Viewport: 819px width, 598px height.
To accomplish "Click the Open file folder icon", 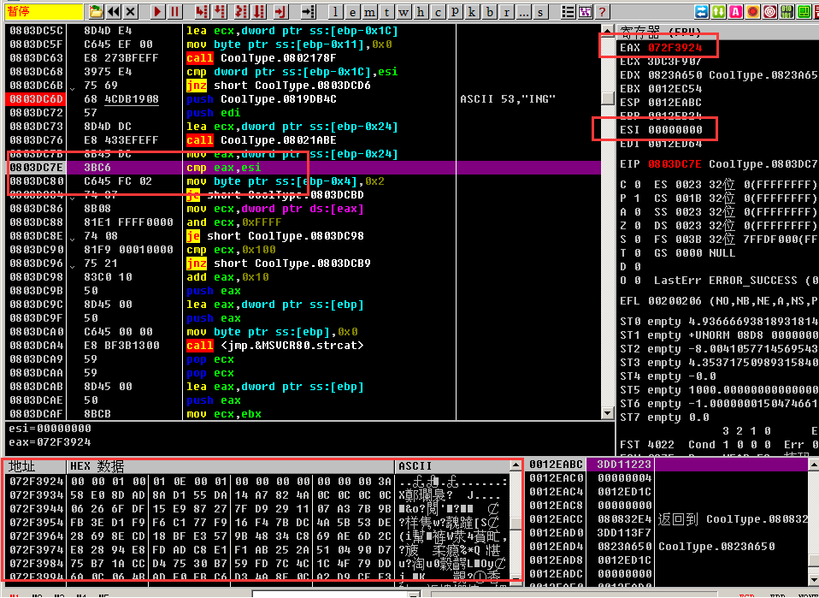I will (96, 12).
